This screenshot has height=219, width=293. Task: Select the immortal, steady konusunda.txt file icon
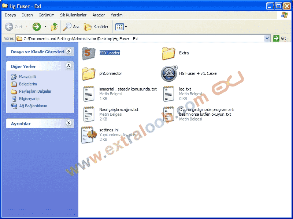pyautogui.click(x=89, y=94)
